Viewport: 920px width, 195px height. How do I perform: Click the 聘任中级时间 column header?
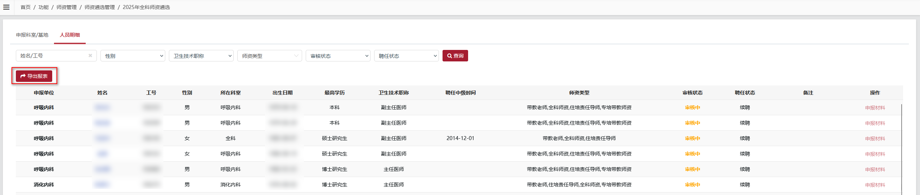click(x=461, y=93)
